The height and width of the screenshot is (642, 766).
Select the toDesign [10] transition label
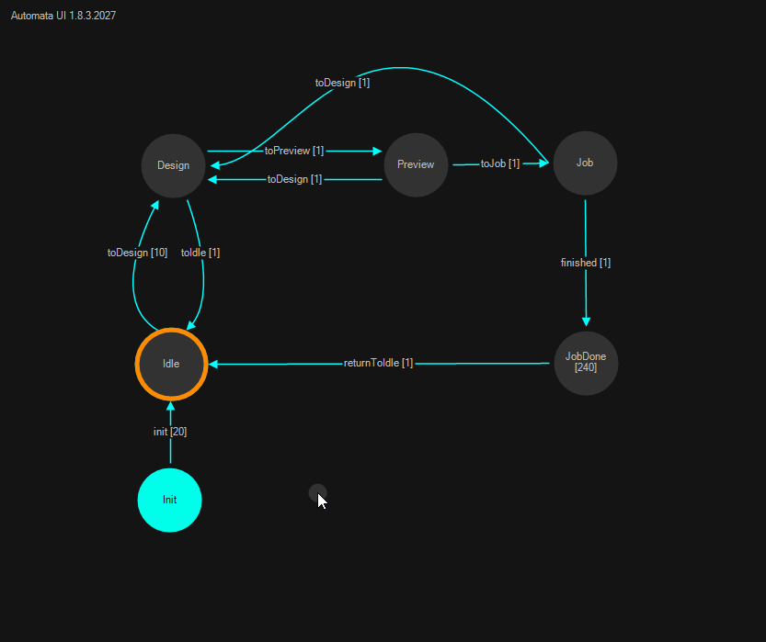(x=137, y=253)
